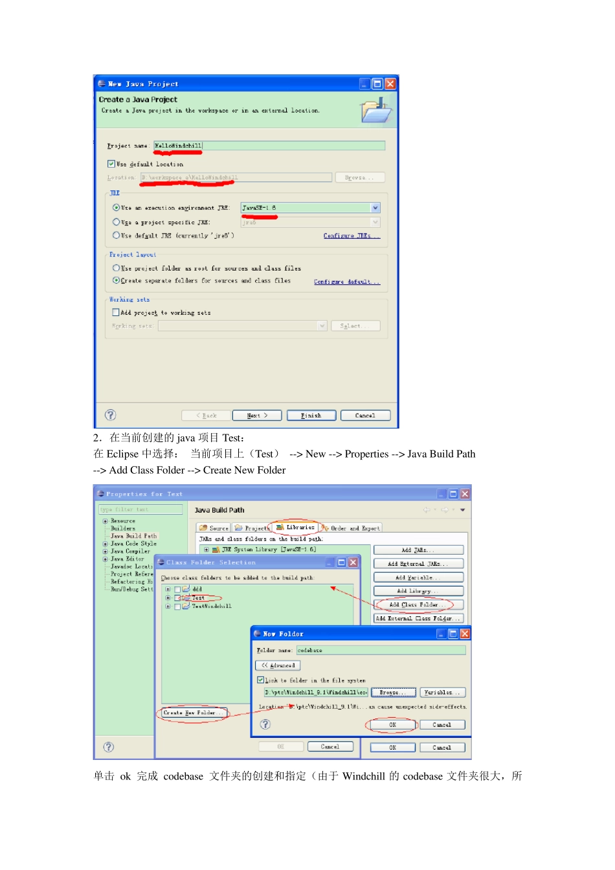Check the Test folder checkbox
The width and height of the screenshot is (615, 870).
tap(177, 598)
